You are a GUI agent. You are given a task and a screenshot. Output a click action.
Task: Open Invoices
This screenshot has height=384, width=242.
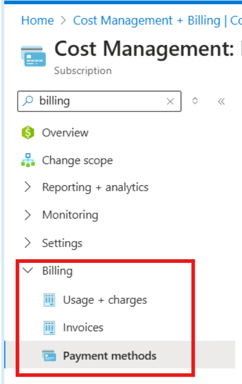click(x=83, y=328)
